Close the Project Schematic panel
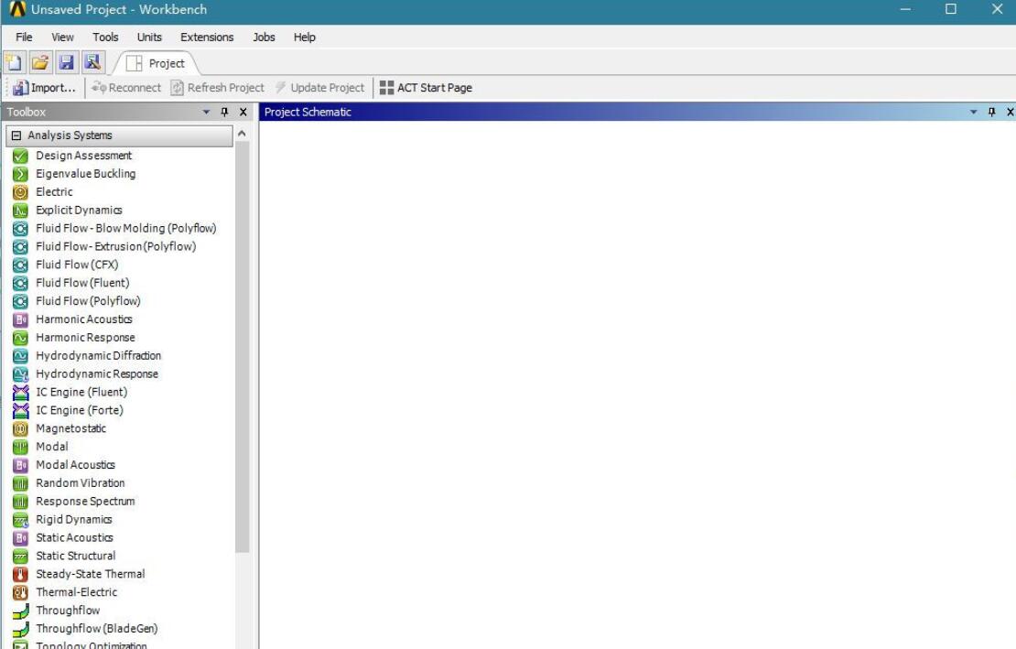 pyautogui.click(x=1010, y=112)
